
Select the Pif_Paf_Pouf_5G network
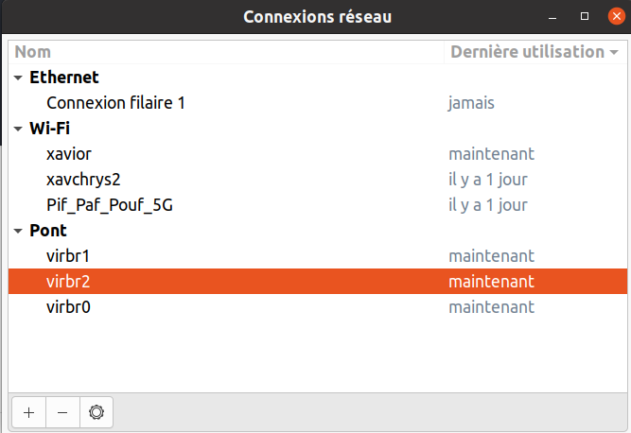coord(318,205)
